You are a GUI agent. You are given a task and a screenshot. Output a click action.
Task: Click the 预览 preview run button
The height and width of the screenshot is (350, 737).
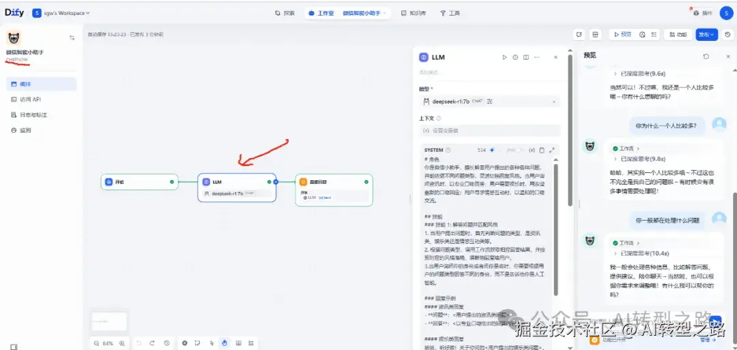pyautogui.click(x=622, y=34)
